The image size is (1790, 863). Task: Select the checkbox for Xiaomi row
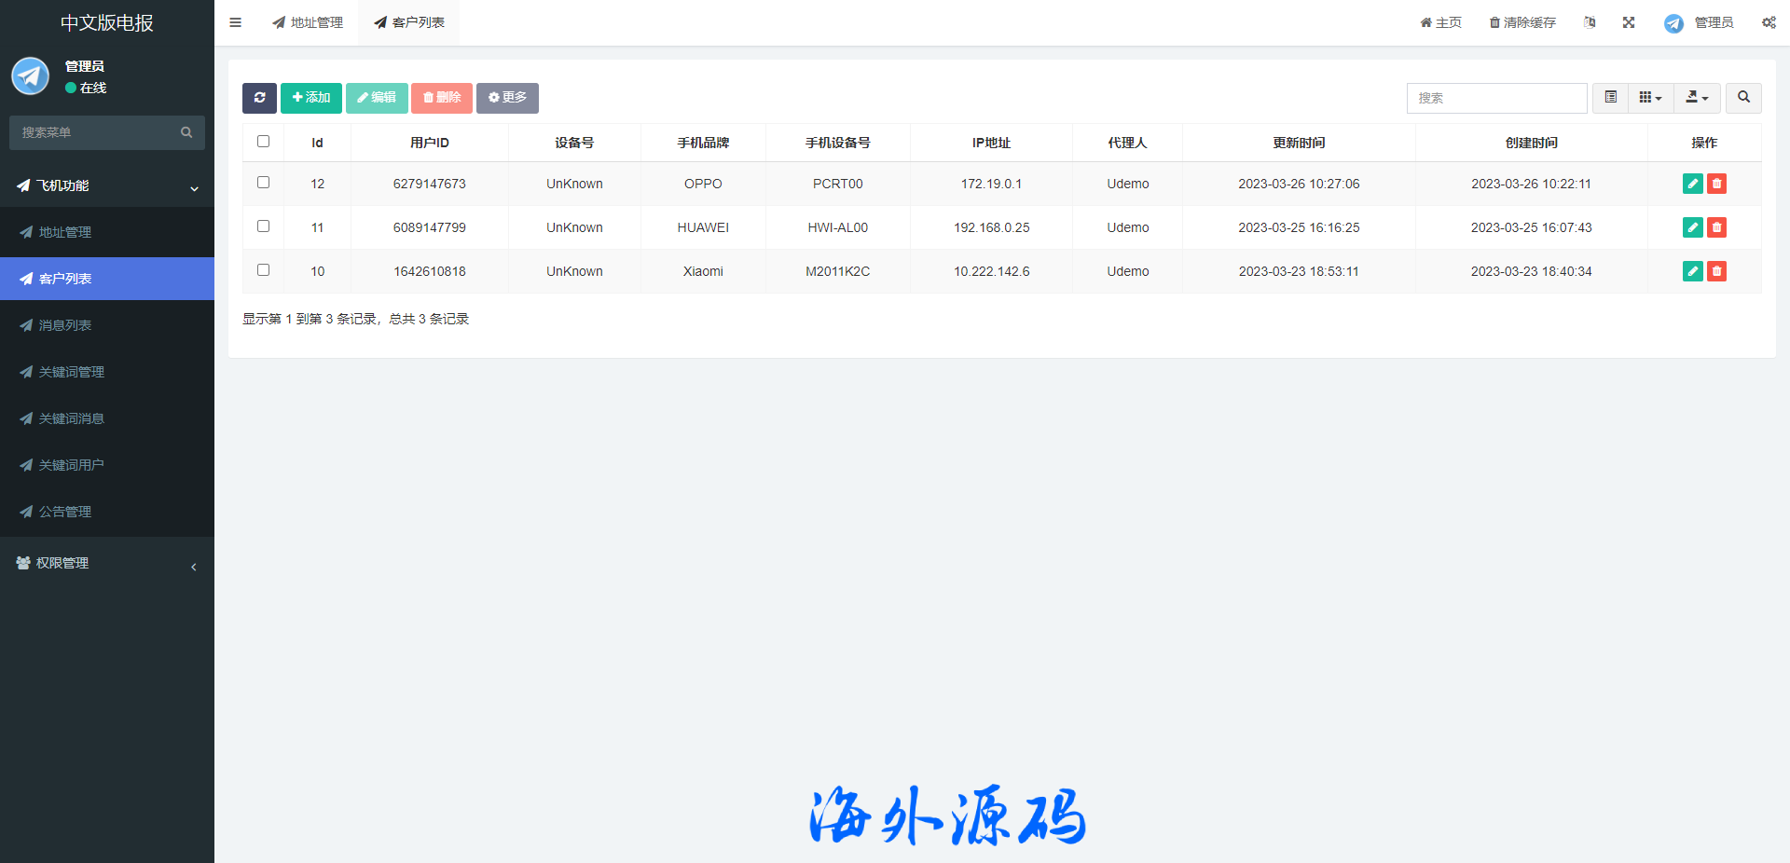pos(263,270)
